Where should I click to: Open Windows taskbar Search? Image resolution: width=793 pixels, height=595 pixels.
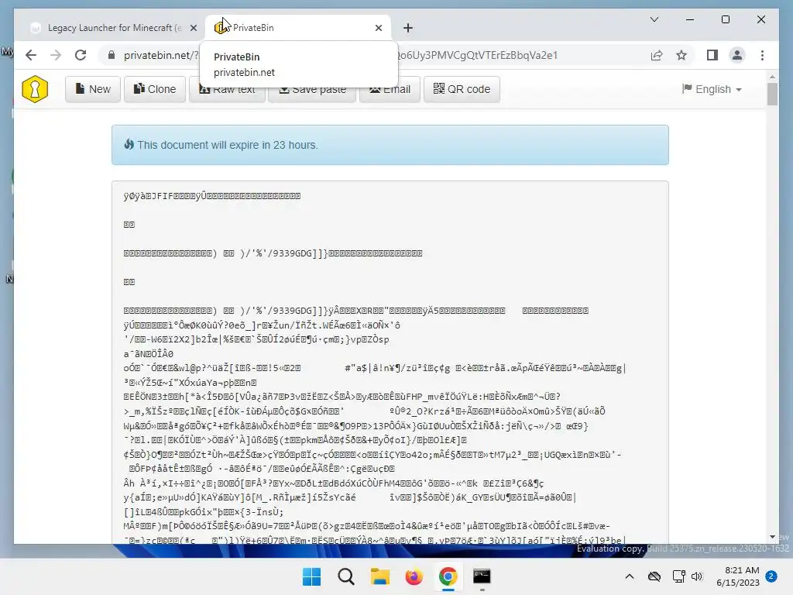click(x=346, y=576)
